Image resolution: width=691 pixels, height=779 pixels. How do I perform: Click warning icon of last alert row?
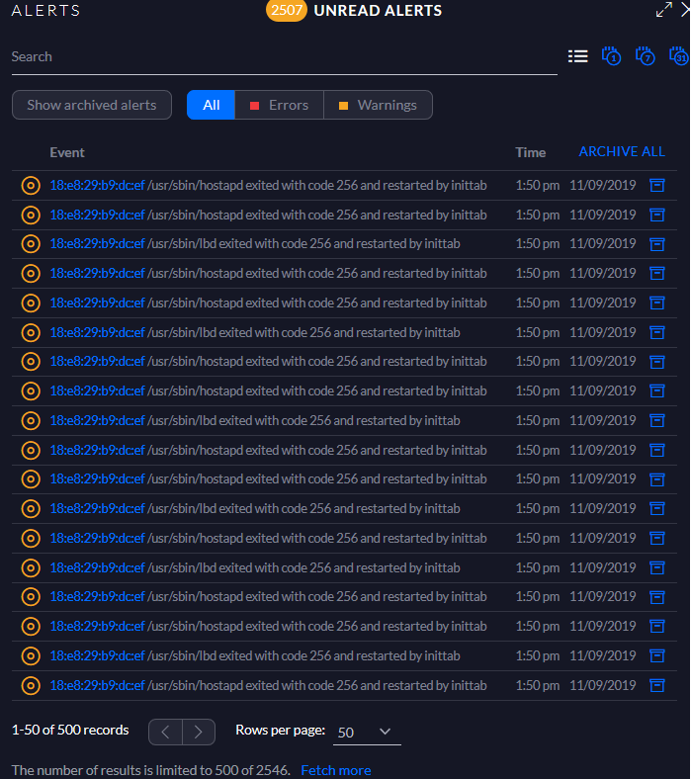(31, 686)
